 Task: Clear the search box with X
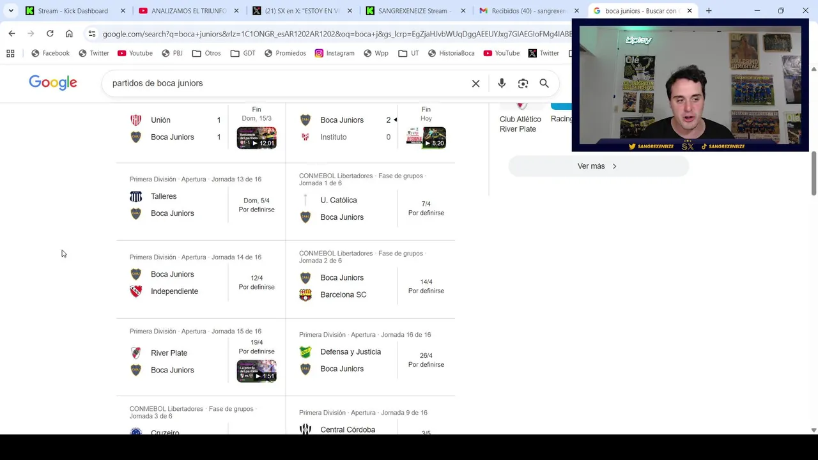pyautogui.click(x=475, y=83)
